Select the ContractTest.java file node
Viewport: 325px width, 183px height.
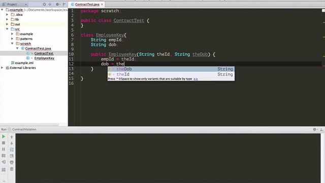point(38,48)
